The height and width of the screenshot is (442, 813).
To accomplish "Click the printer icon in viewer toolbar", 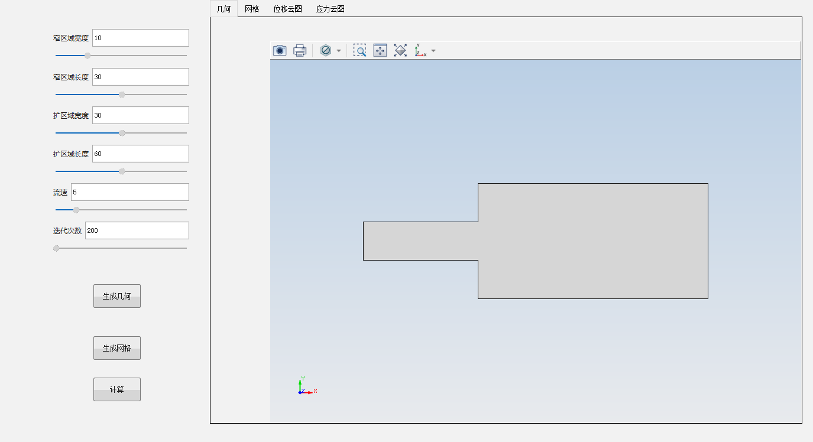I will point(300,50).
